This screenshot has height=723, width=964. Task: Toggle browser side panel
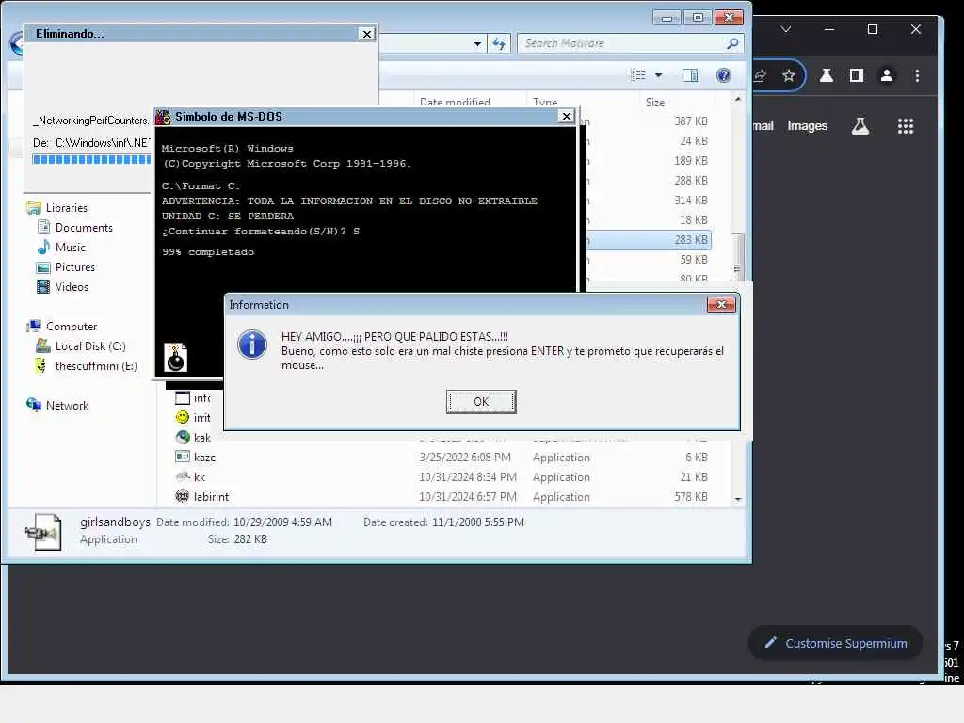coord(857,75)
